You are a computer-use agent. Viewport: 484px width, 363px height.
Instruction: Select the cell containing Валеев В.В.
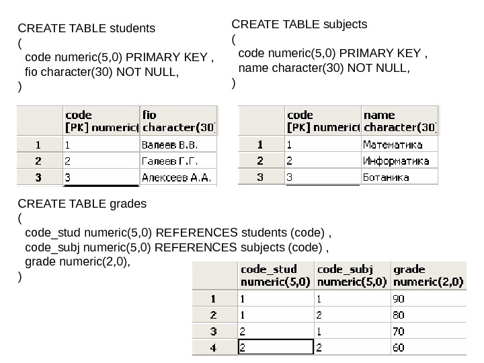point(178,145)
